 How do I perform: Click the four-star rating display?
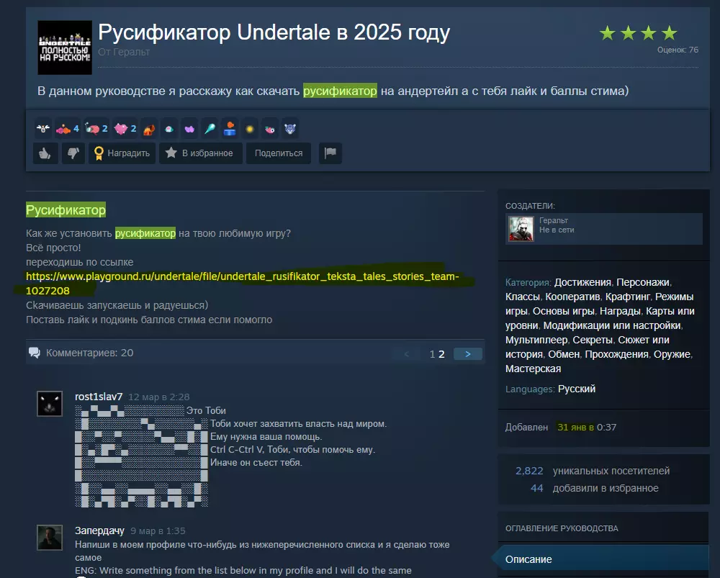(638, 33)
